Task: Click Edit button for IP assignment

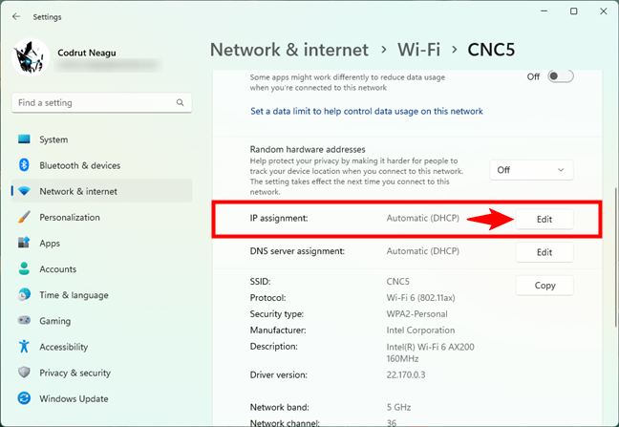Action: pos(544,219)
